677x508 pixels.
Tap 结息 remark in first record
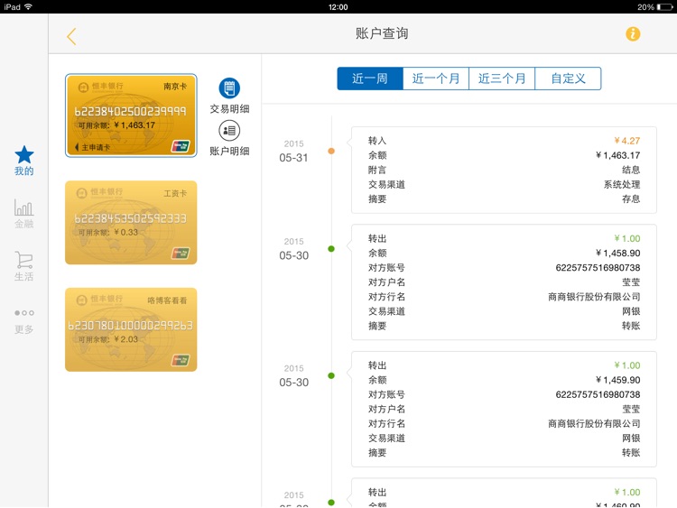pos(631,170)
